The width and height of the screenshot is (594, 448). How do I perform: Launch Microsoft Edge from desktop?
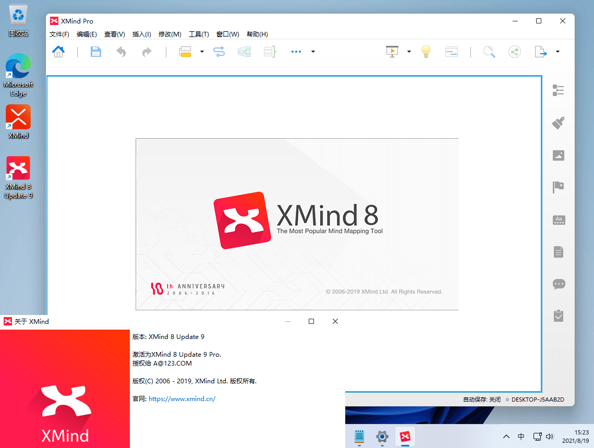coord(18,75)
